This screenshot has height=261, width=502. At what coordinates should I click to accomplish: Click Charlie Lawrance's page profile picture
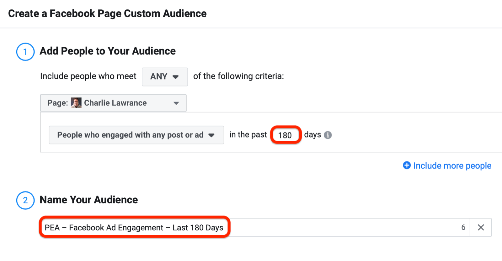[76, 103]
